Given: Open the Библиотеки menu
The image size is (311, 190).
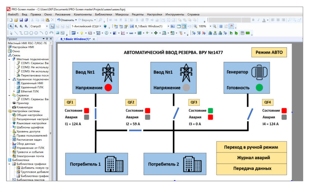Looking at the screenshot, I should tap(103, 14).
